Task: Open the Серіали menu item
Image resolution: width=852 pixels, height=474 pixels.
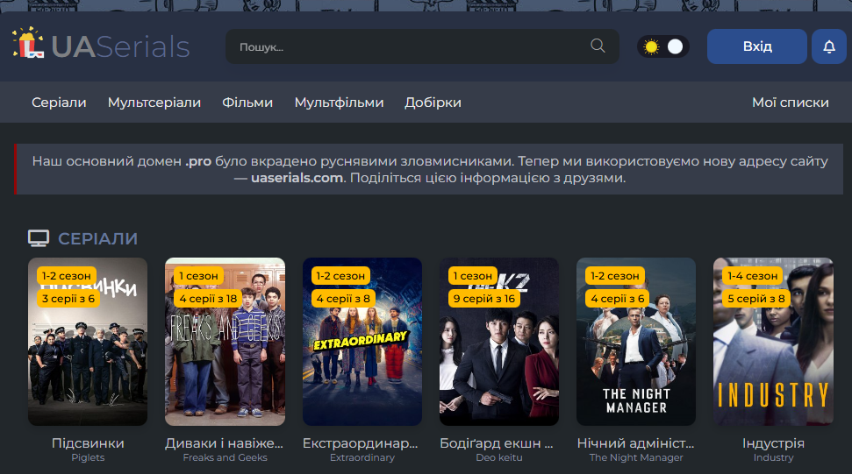Action: pyautogui.click(x=59, y=103)
